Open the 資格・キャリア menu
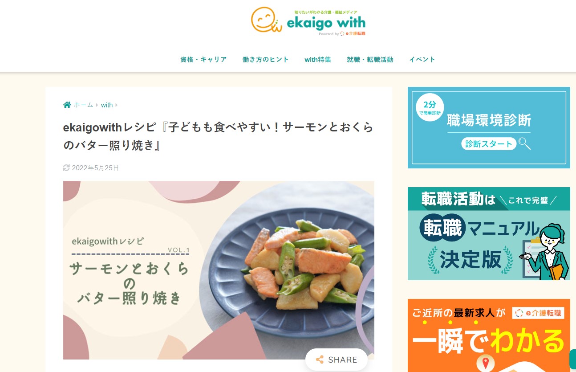This screenshot has width=576, height=372. (203, 60)
